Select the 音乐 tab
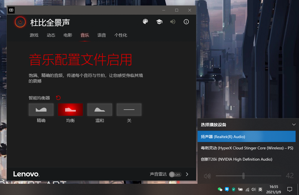 pyautogui.click(x=85, y=35)
